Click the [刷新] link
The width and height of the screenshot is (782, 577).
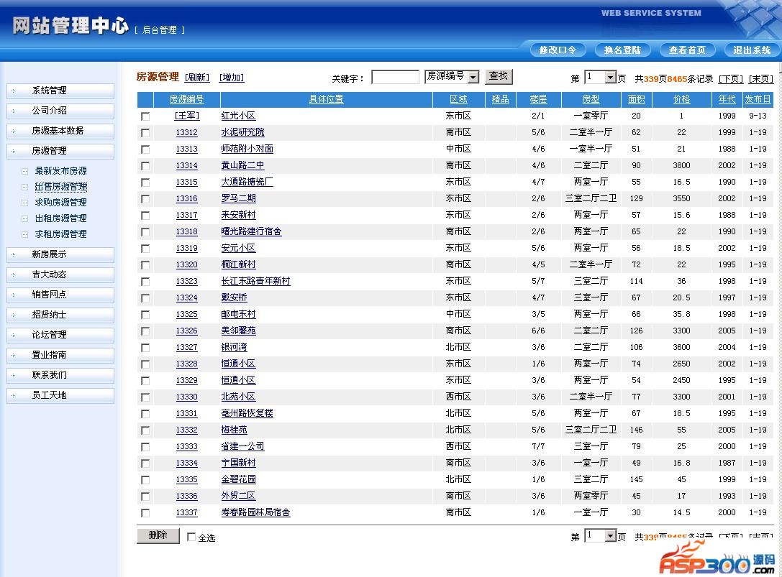(x=197, y=78)
